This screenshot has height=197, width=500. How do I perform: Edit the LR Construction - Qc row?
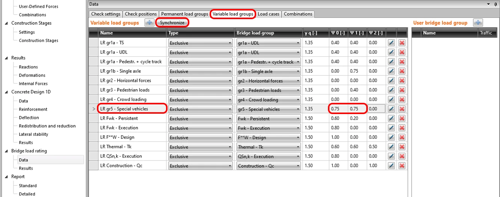pyautogui.click(x=391, y=165)
